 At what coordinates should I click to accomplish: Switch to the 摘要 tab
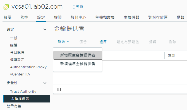coord(8,17)
